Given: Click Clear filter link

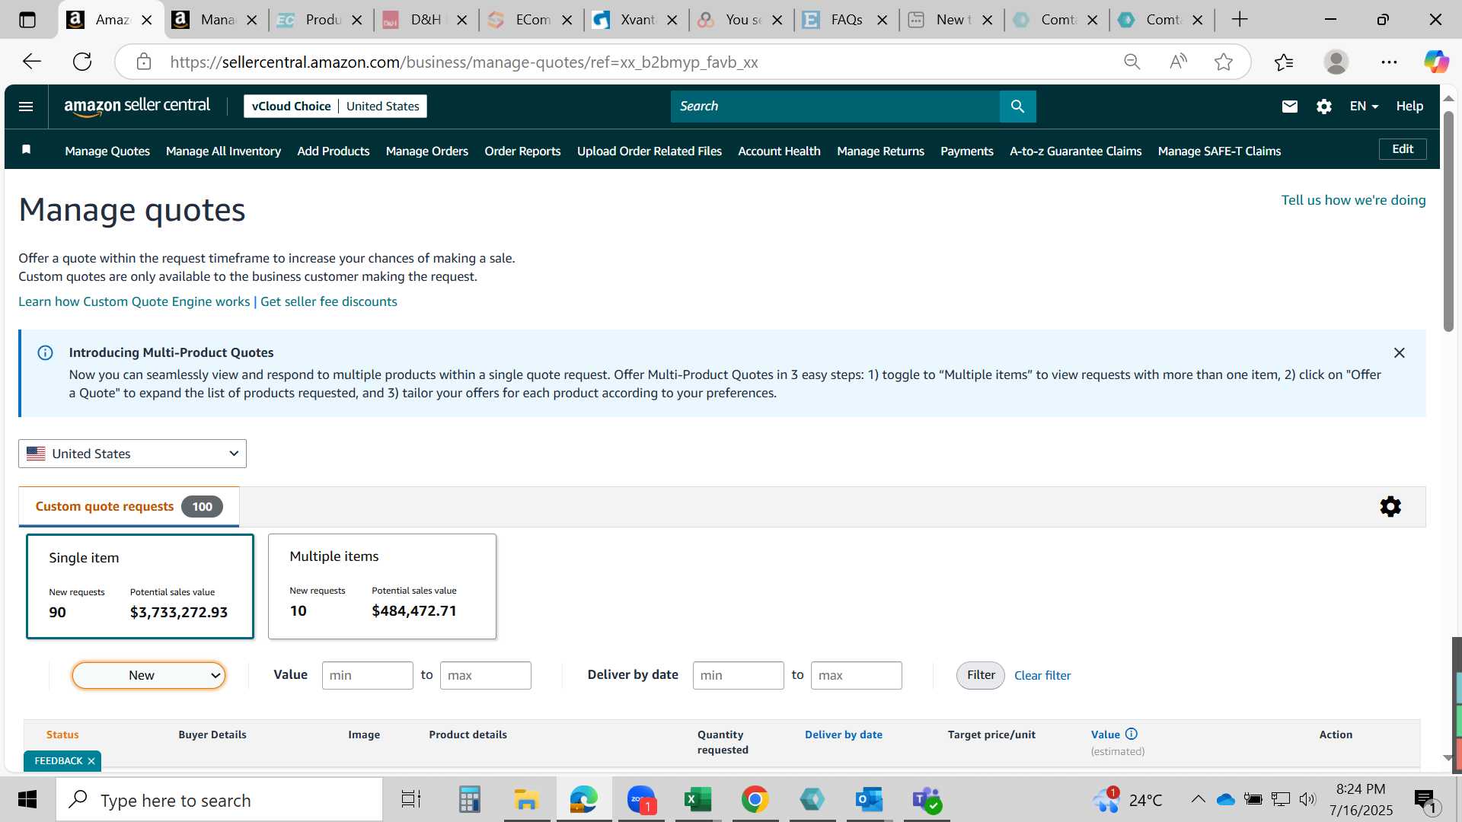Looking at the screenshot, I should point(1042,675).
